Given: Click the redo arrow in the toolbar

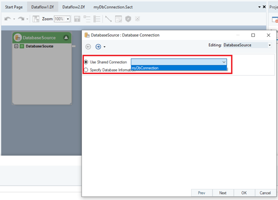Looking at the screenshot, I should tap(21, 19).
